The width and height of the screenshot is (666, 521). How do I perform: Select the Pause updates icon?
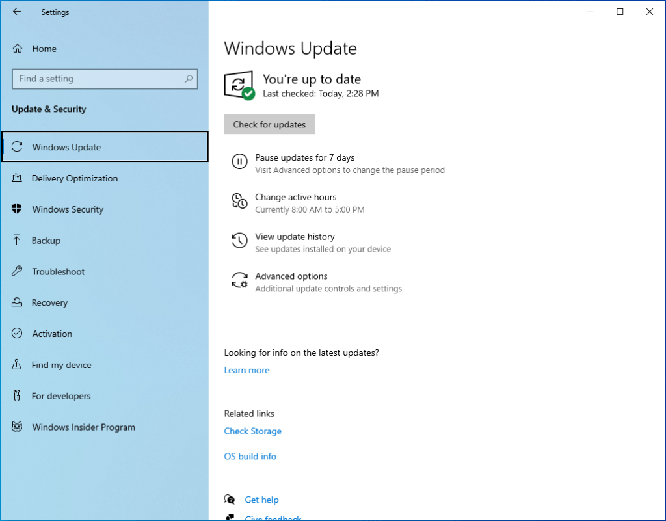coord(239,162)
